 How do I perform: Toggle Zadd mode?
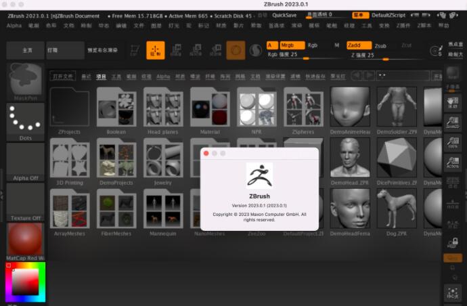click(359, 45)
